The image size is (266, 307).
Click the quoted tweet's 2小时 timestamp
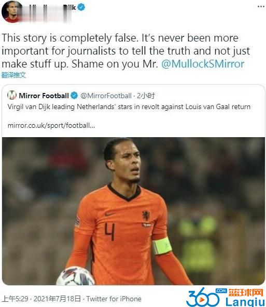pyautogui.click(x=146, y=96)
